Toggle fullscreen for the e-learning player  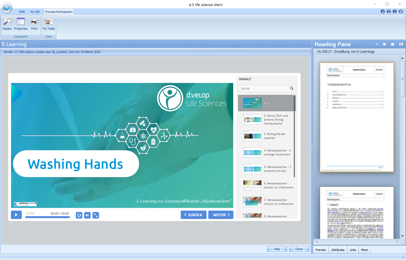pyautogui.click(x=96, y=215)
